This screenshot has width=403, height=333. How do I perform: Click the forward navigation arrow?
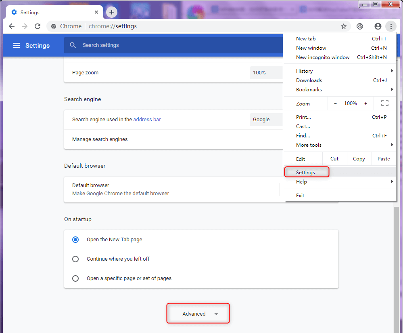[25, 26]
